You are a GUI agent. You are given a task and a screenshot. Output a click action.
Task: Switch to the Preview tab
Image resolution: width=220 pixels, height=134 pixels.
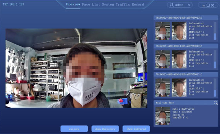tap(73, 5)
